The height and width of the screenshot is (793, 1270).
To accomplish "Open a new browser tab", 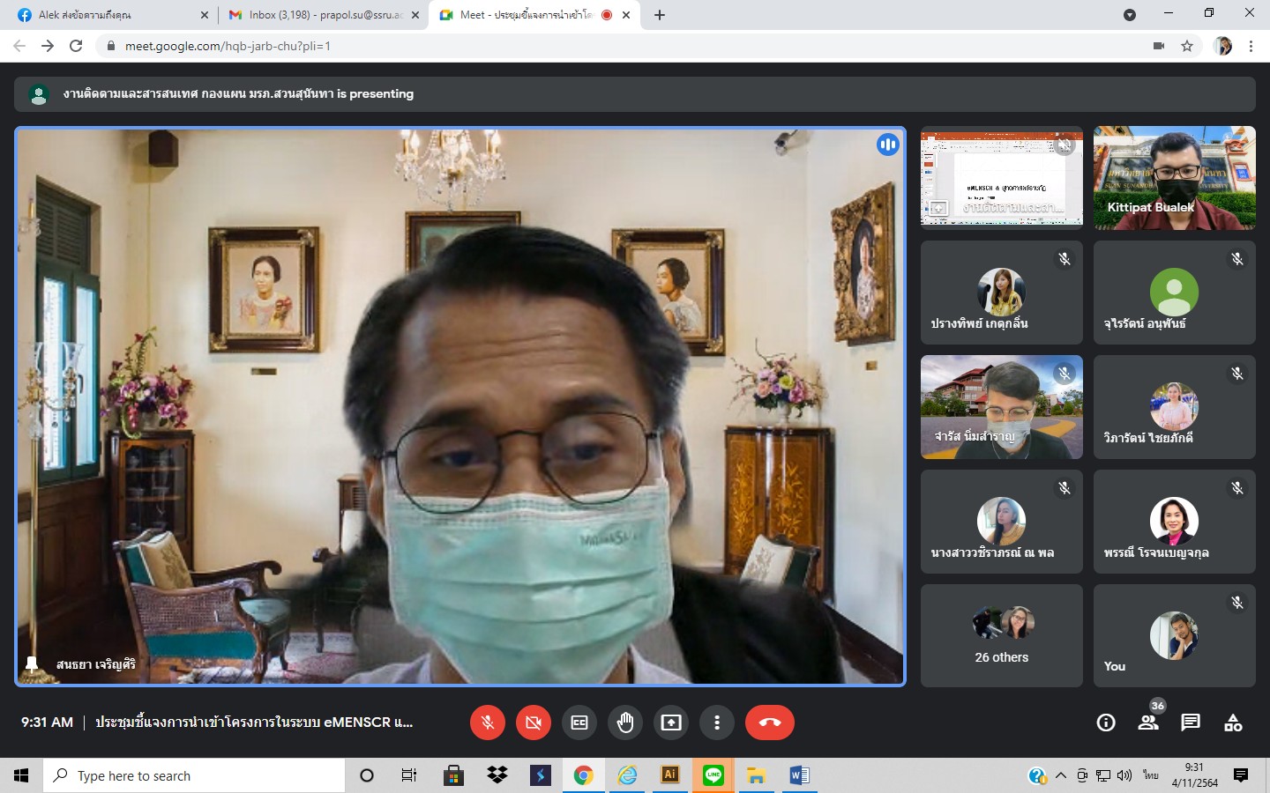I will (x=660, y=15).
